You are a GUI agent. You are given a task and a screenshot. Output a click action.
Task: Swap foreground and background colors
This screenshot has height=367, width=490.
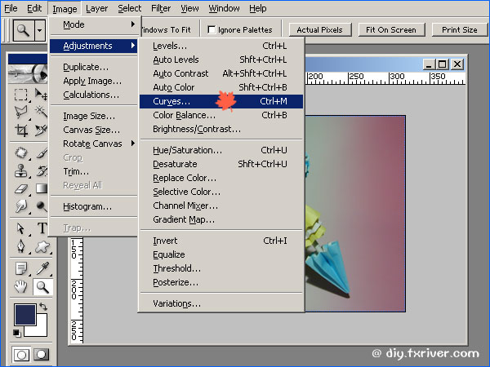[x=43, y=307]
